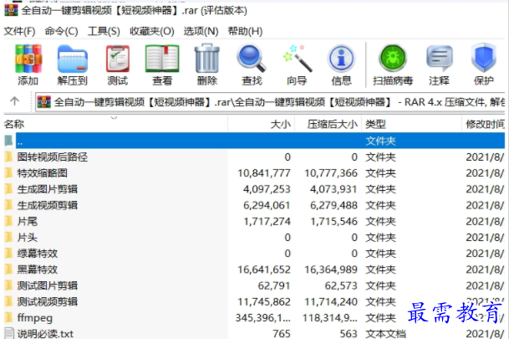
Task: Click the 删除 (Delete) trash icon
Action: 206,59
